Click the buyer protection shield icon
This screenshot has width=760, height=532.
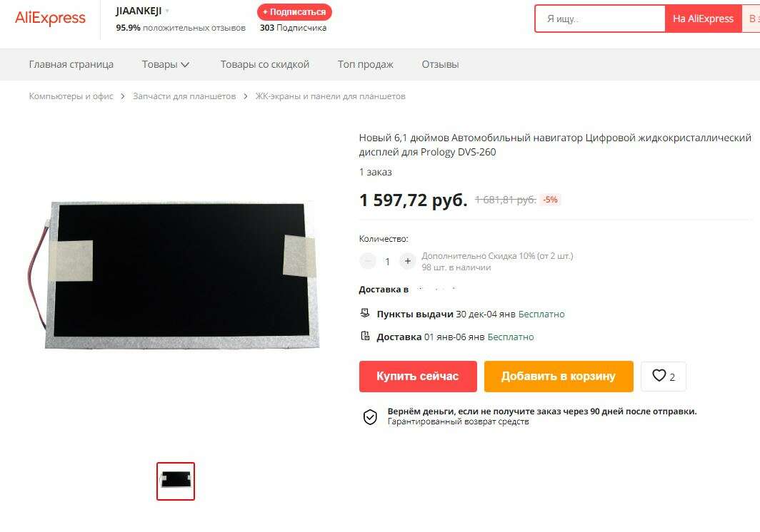coord(370,416)
